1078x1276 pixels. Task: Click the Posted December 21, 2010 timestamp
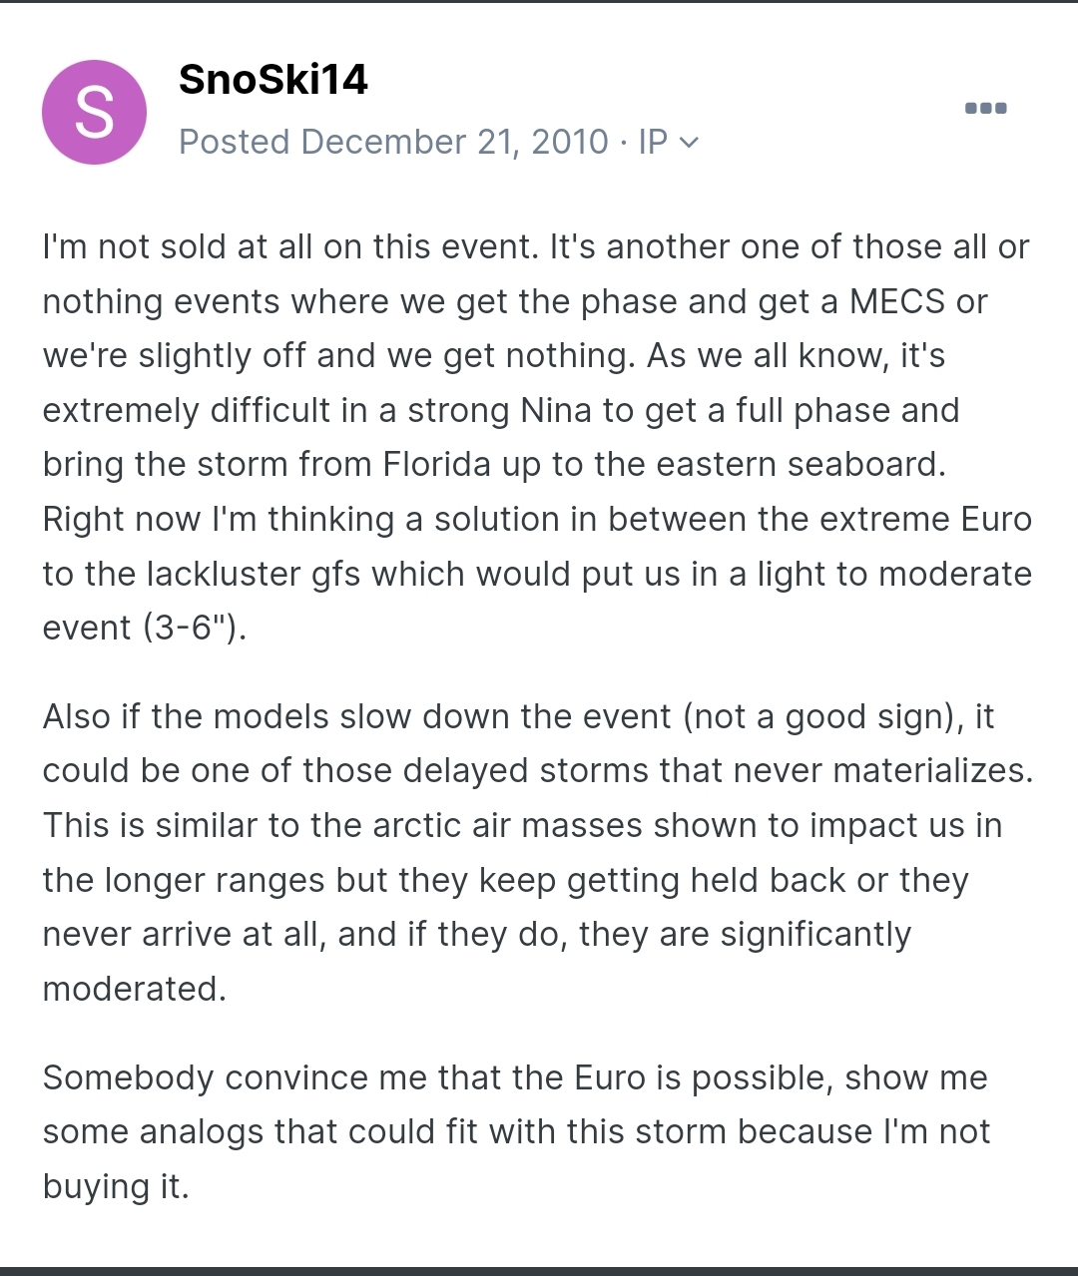(393, 142)
